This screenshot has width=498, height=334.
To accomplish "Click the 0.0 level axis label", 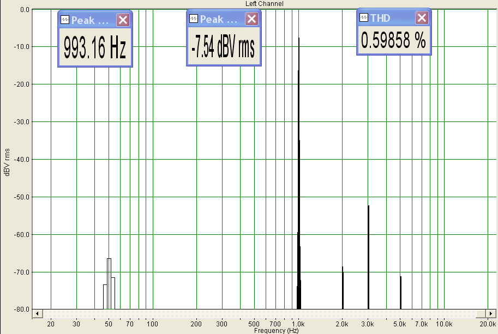I will pos(25,10).
